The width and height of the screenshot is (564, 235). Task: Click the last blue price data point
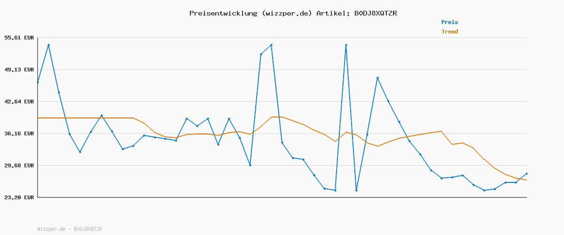526,173
